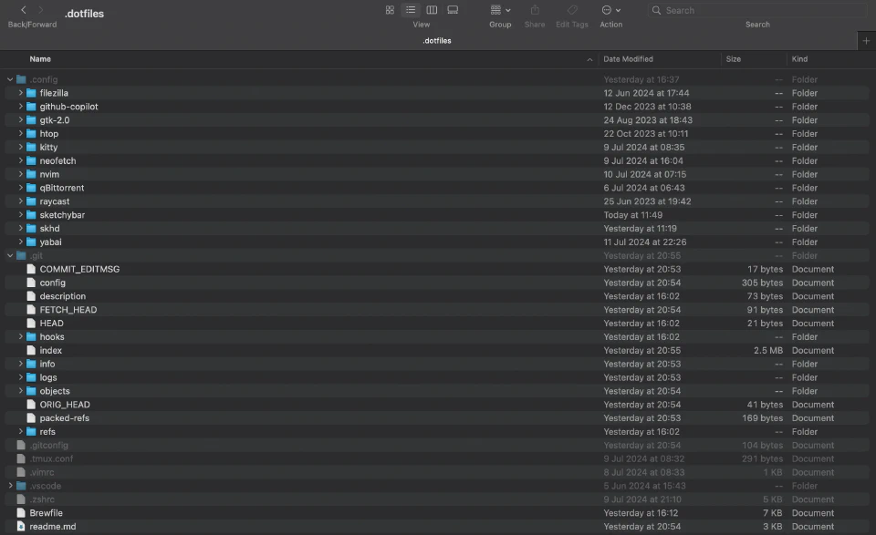Add a new tab with plus button
The image size is (876, 535).
click(866, 41)
